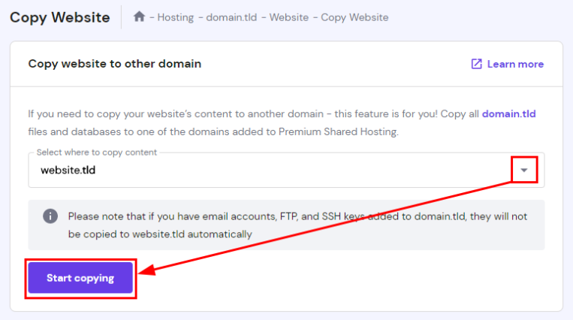
Task: Select the Copy Website breadcrumb item
Action: tap(354, 17)
